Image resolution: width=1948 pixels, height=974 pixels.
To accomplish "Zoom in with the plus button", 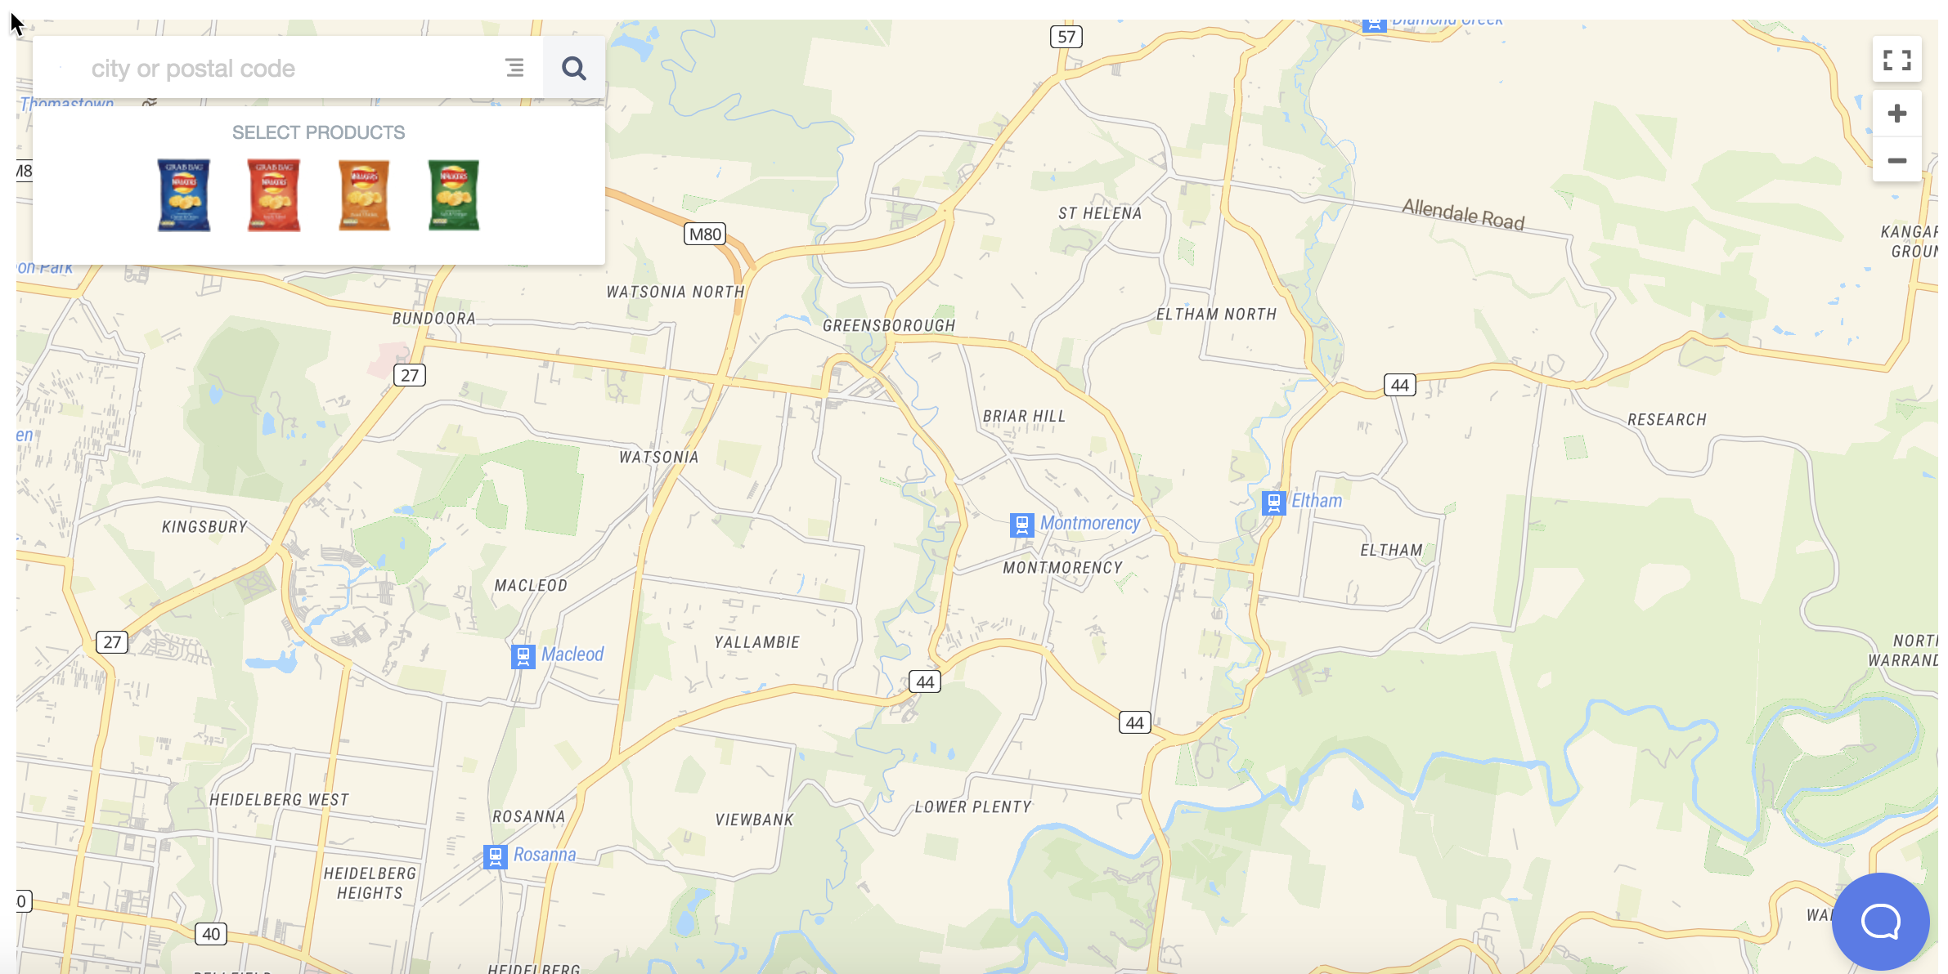I will (x=1896, y=113).
